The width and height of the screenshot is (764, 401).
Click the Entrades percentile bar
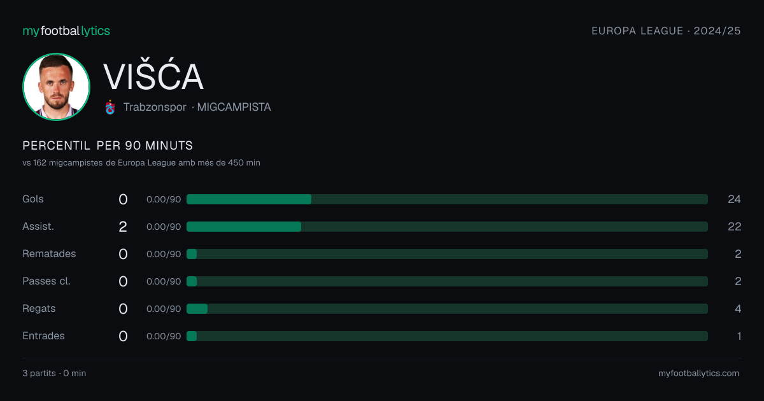pyautogui.click(x=447, y=336)
